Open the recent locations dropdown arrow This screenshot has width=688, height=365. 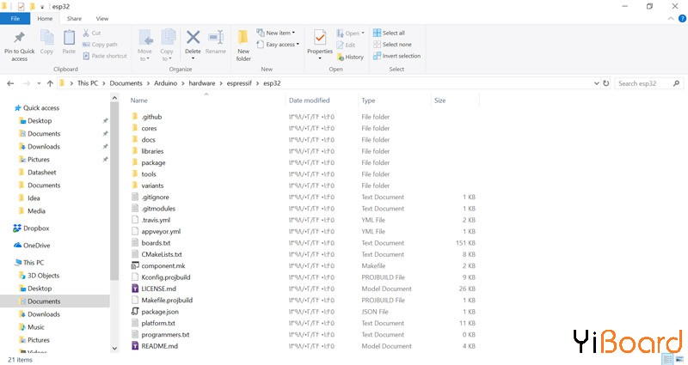tap(39, 83)
